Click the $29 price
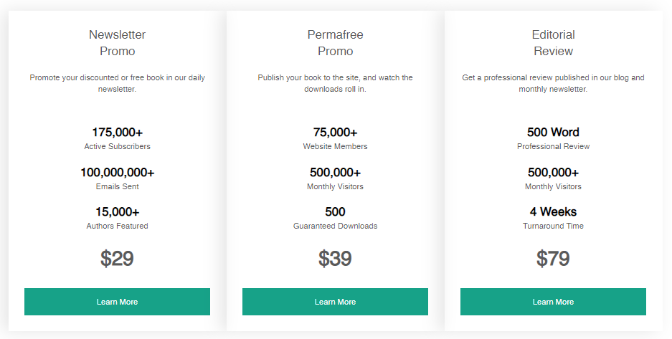Image resolution: width=672 pixels, height=339 pixels. [x=117, y=259]
